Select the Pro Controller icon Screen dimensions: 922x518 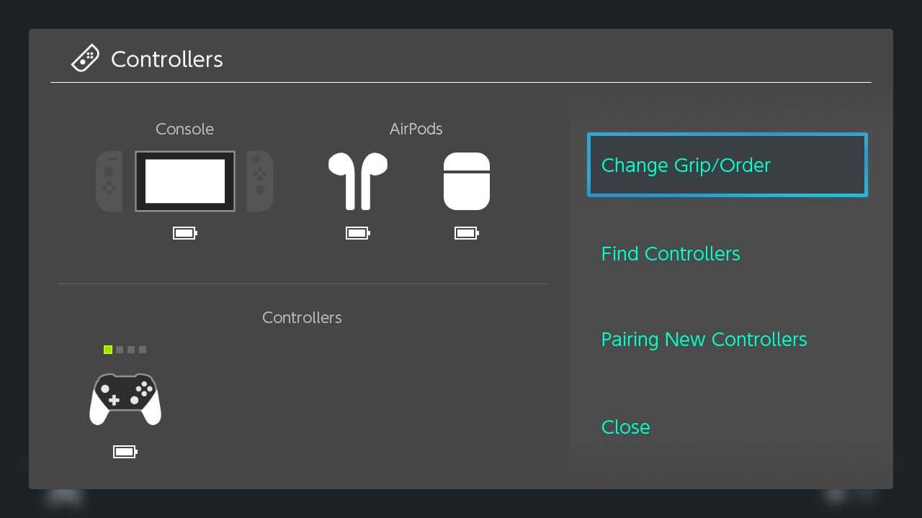[x=125, y=399]
